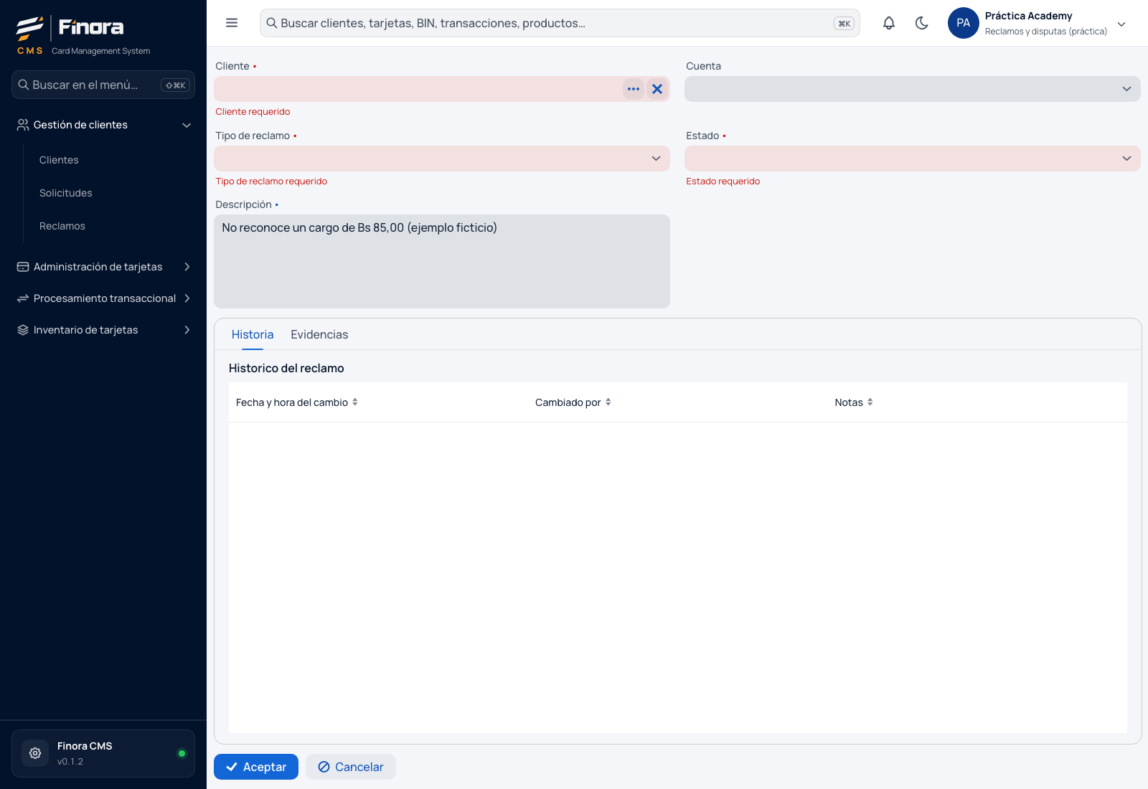
Task: Switch to the Evidencias tab
Action: point(319,334)
